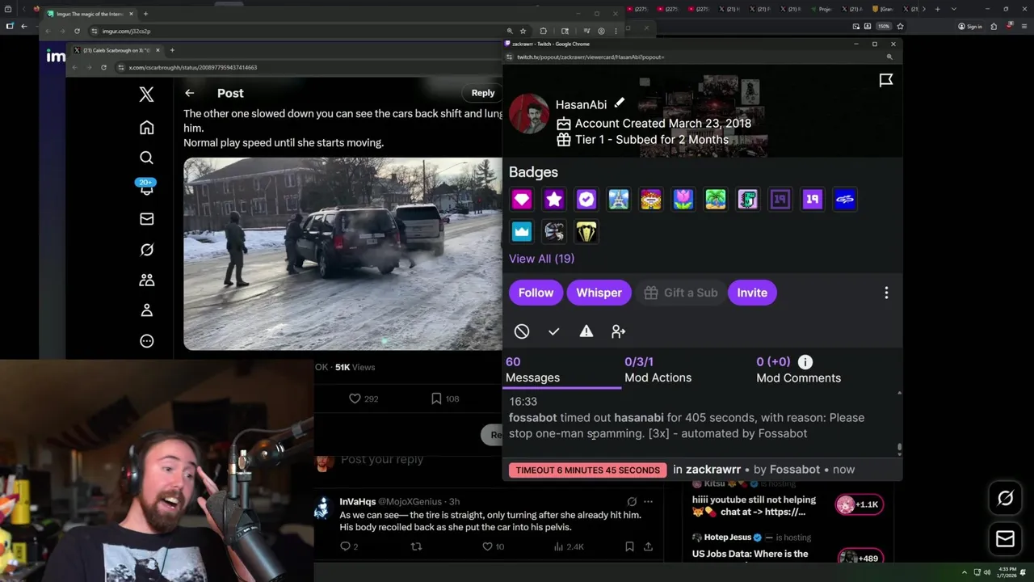Open the Firefox list all tabs chevron
Screen dimensions: 1034x582
(954, 9)
